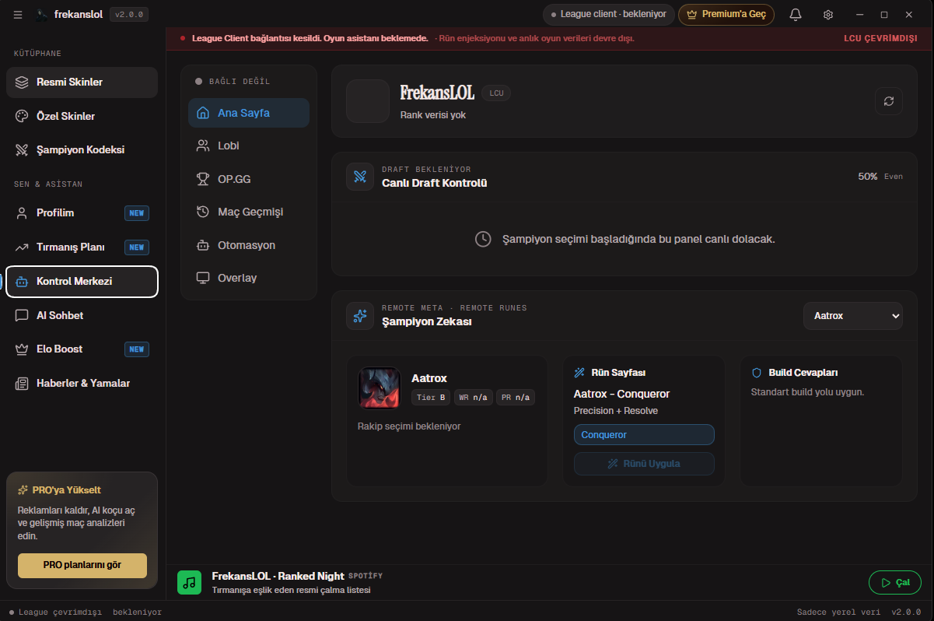
Task: Click the Rün Sayfası heading
Action: pos(618,373)
